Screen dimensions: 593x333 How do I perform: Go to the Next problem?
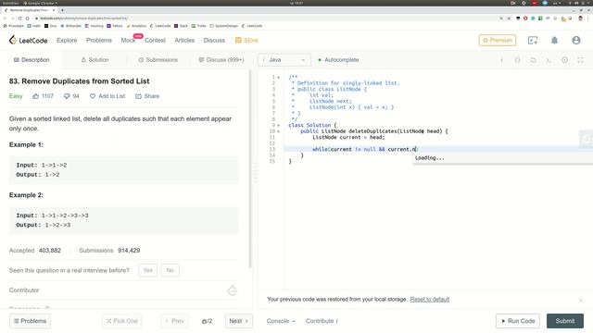[x=239, y=321]
